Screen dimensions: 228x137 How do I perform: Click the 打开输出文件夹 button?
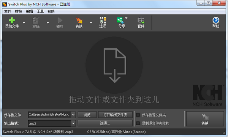[115, 115]
